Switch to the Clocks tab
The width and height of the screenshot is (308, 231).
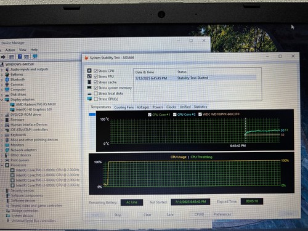tap(171, 107)
